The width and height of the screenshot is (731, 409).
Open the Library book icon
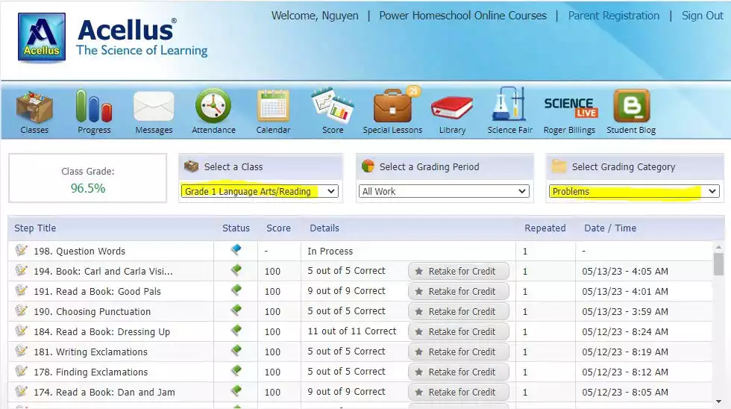(452, 107)
